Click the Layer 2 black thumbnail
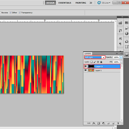129x129 pixels. coord(91,66)
